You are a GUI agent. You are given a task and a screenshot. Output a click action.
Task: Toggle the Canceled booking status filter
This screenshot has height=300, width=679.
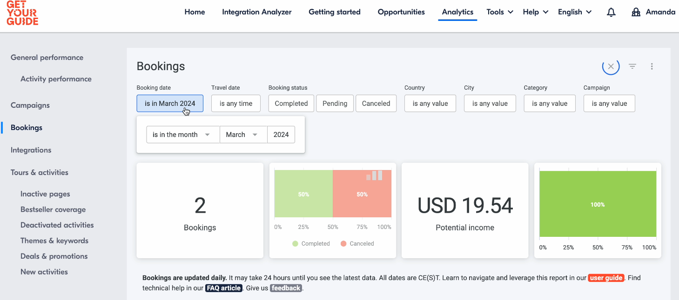click(376, 104)
